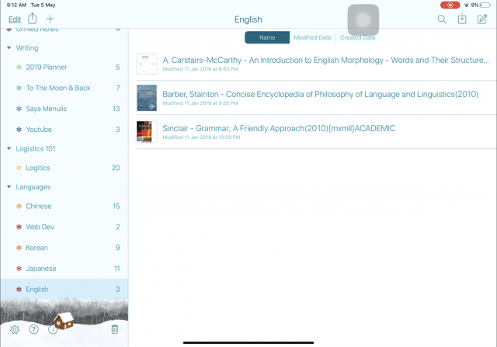Tap the battery indicator in status bar
This screenshot has width=497, height=347.
pos(485,5)
